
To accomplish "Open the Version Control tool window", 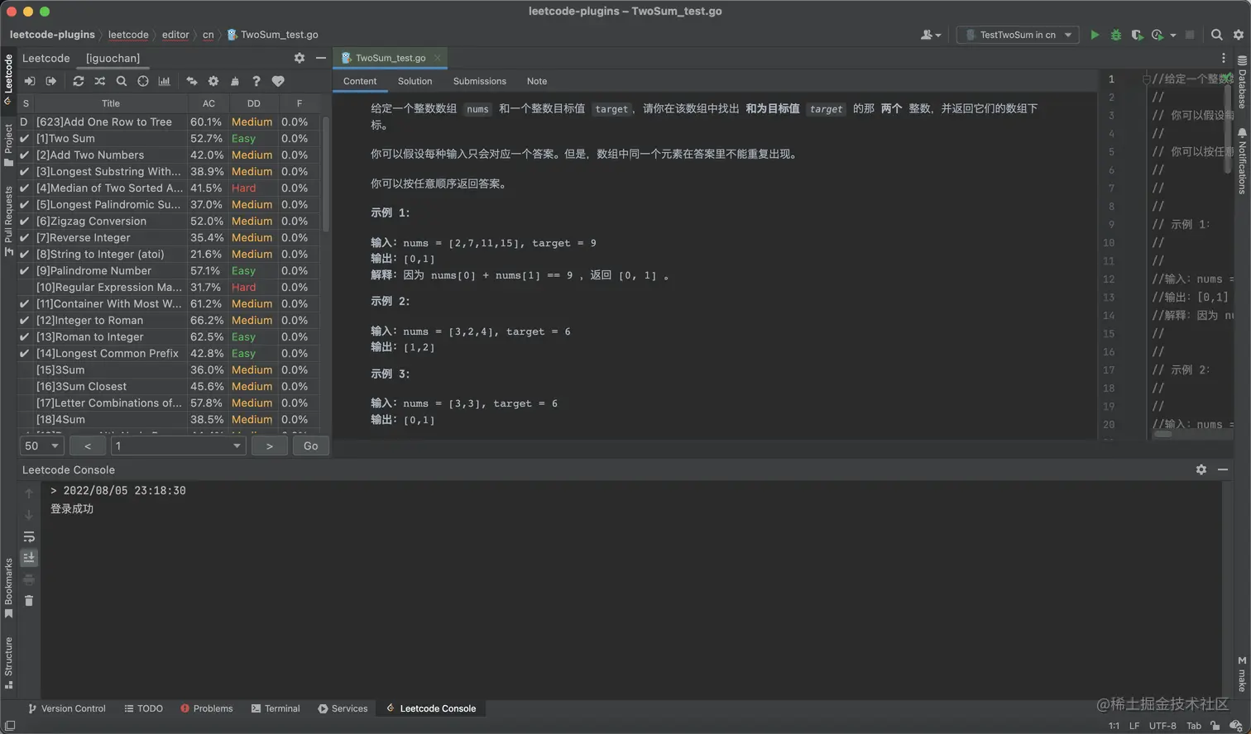I will pyautogui.click(x=67, y=708).
